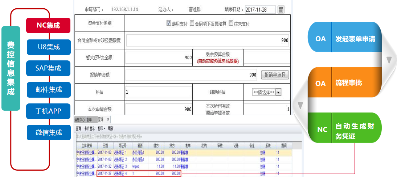Click the 科目 input field
Screen dimensions: 397x179
[158, 92]
